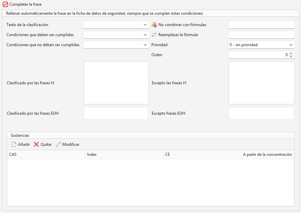This screenshot has width=301, height=213.
Task: Increase the Orden value with up arrow
Action: [291, 54]
